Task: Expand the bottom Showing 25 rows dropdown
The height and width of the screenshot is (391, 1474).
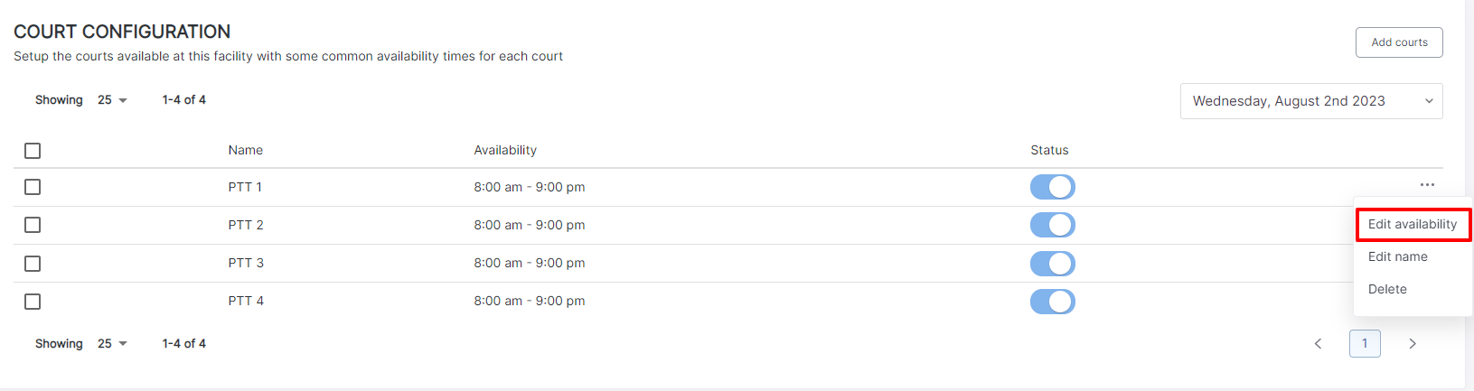Action: (x=112, y=344)
